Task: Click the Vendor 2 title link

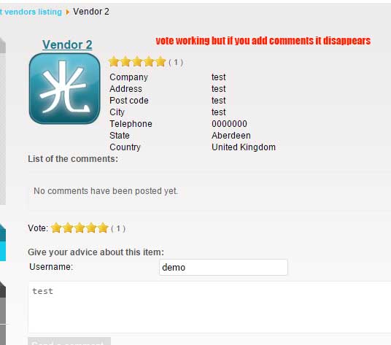Action: 67,45
